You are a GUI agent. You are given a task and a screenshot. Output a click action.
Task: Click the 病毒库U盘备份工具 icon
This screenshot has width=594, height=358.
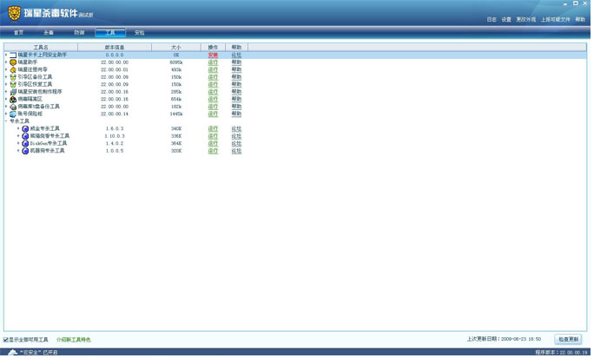tap(13, 107)
